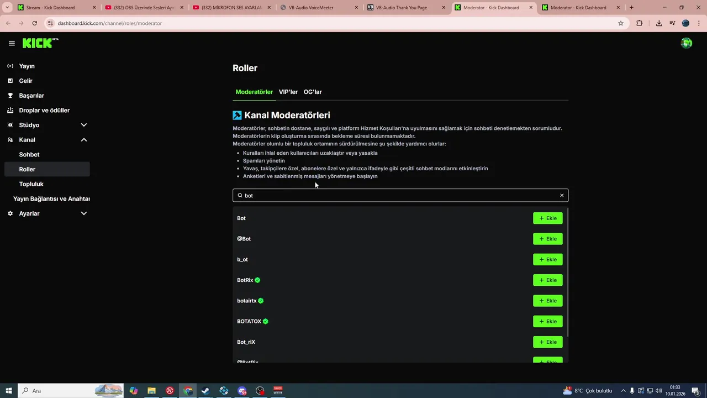Switch to OBS Üzerinde Sesleri tab
Viewport: 707px width, 398px height.
pos(144,8)
